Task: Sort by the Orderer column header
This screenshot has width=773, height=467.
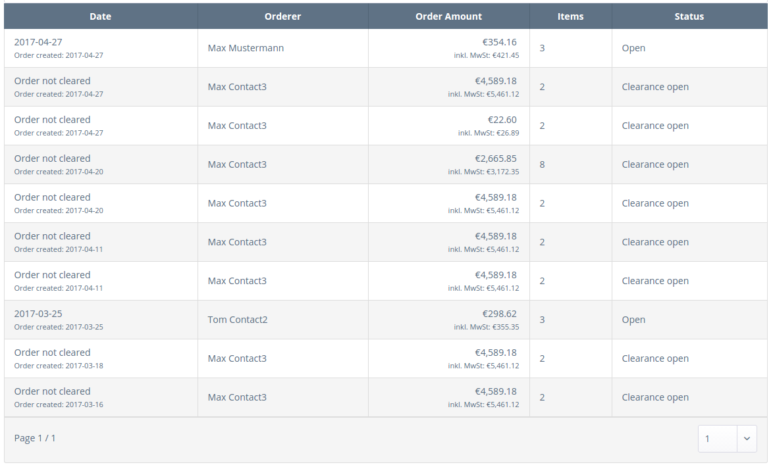Action: pyautogui.click(x=282, y=16)
